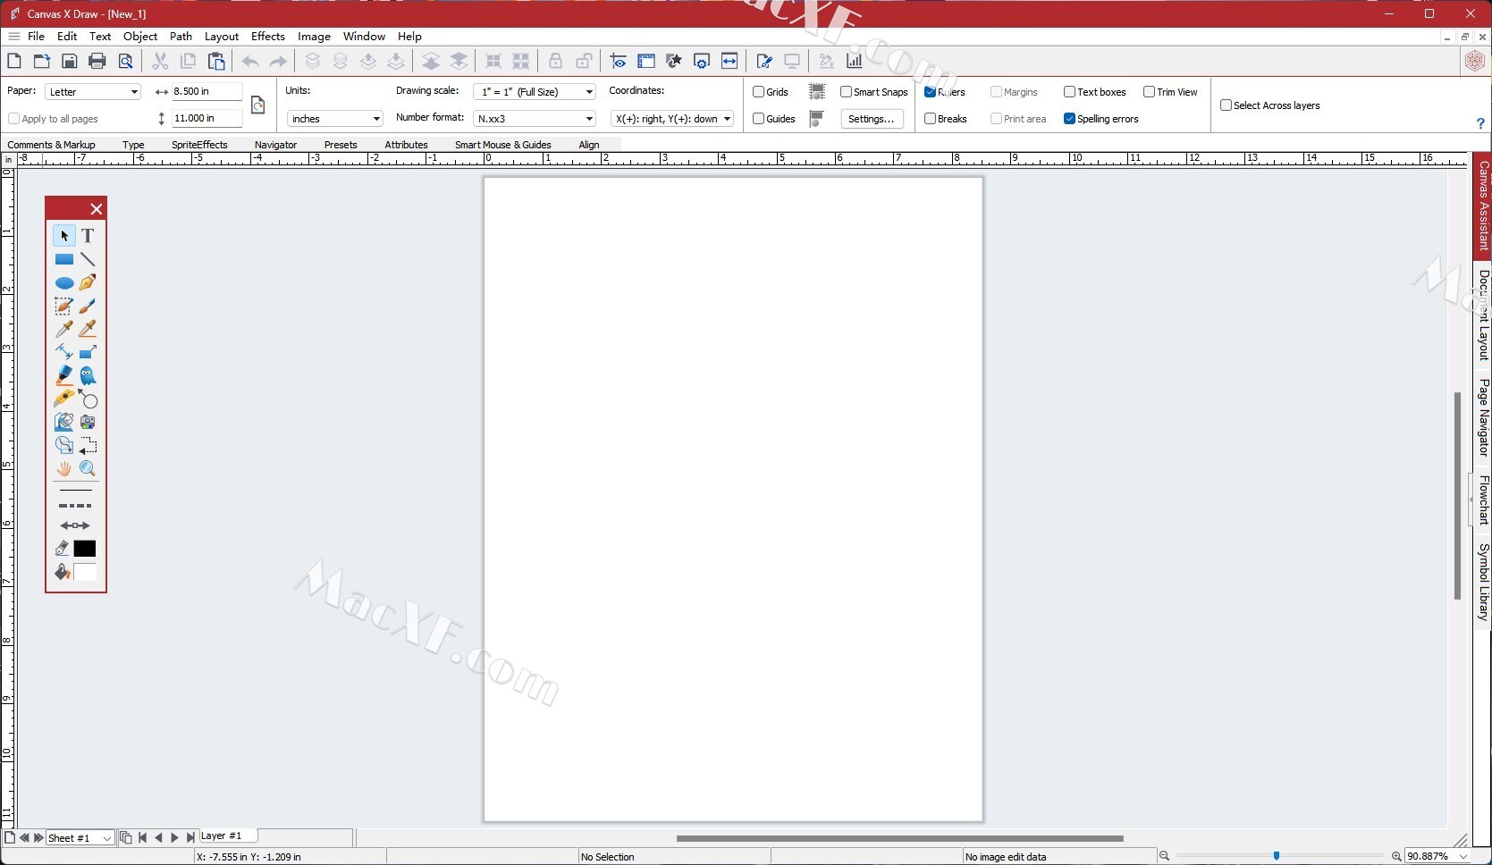Click the Cut scissors icon

(x=160, y=61)
